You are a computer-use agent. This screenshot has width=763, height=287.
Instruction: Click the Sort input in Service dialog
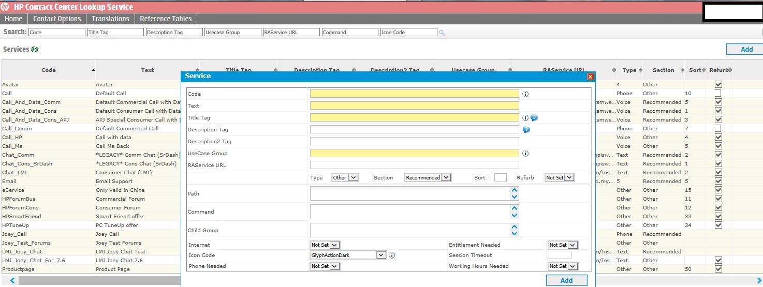501,177
